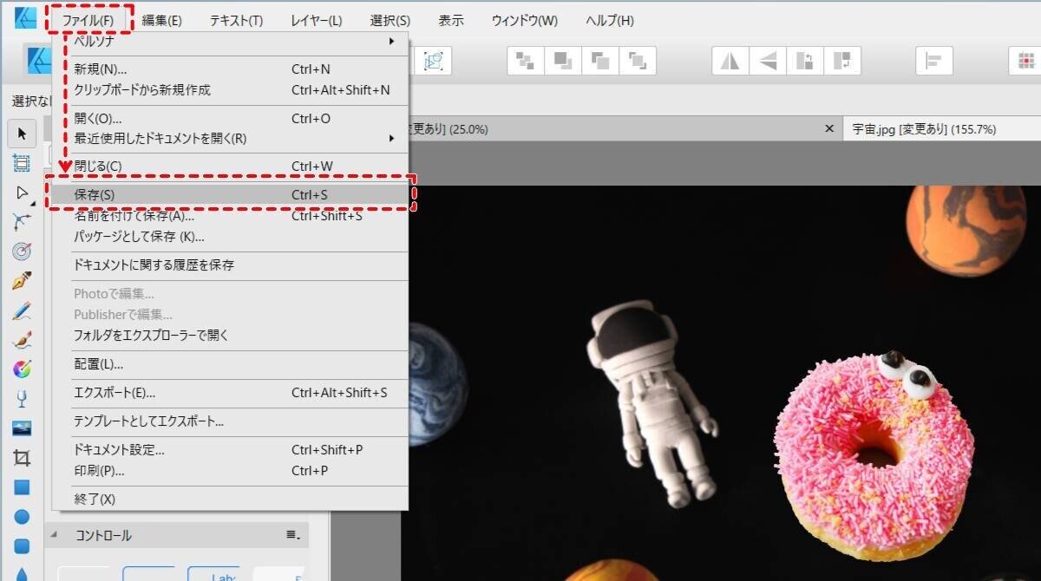Select the Contour tool

(x=22, y=251)
